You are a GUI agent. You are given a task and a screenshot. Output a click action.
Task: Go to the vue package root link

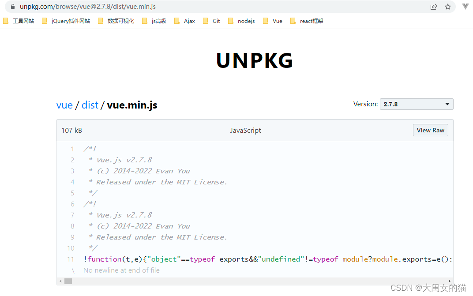[64, 105]
